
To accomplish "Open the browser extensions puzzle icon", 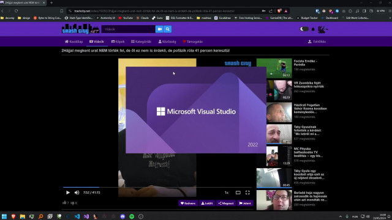I will [x=350, y=11].
